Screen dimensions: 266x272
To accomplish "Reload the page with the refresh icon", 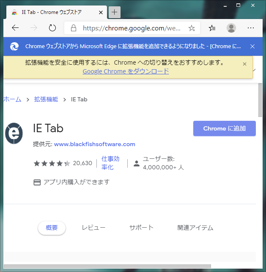I will point(52,28).
